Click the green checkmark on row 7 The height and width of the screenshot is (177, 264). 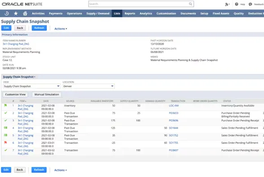click(x=5, y=150)
